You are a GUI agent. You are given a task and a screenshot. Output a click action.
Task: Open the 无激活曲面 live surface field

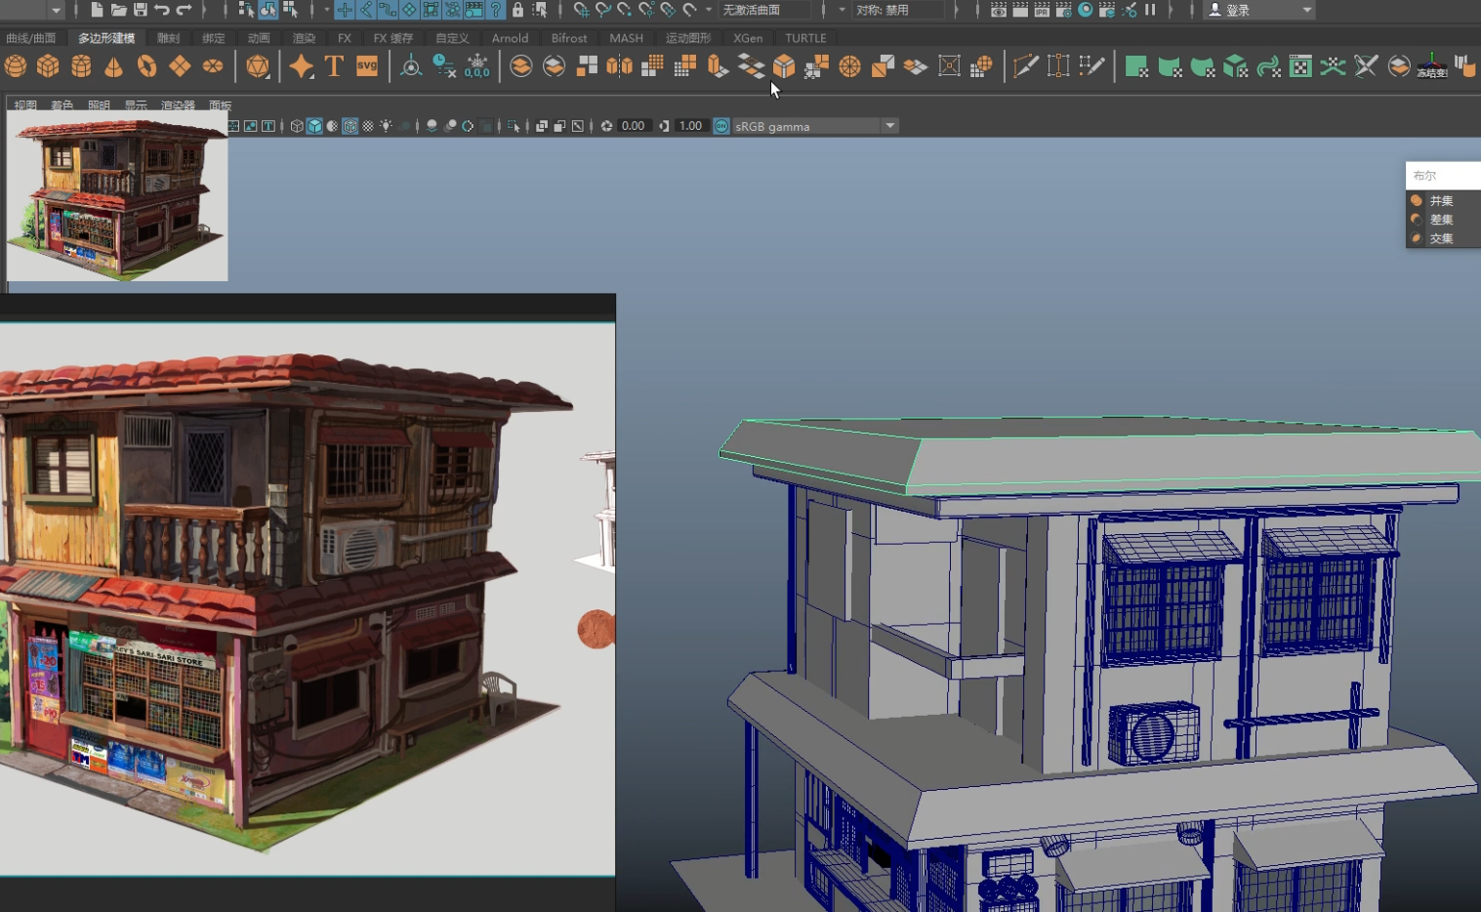coord(765,10)
